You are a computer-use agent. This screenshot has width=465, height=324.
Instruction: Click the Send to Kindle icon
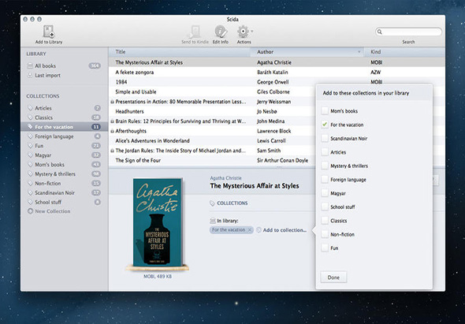pyautogui.click(x=195, y=32)
